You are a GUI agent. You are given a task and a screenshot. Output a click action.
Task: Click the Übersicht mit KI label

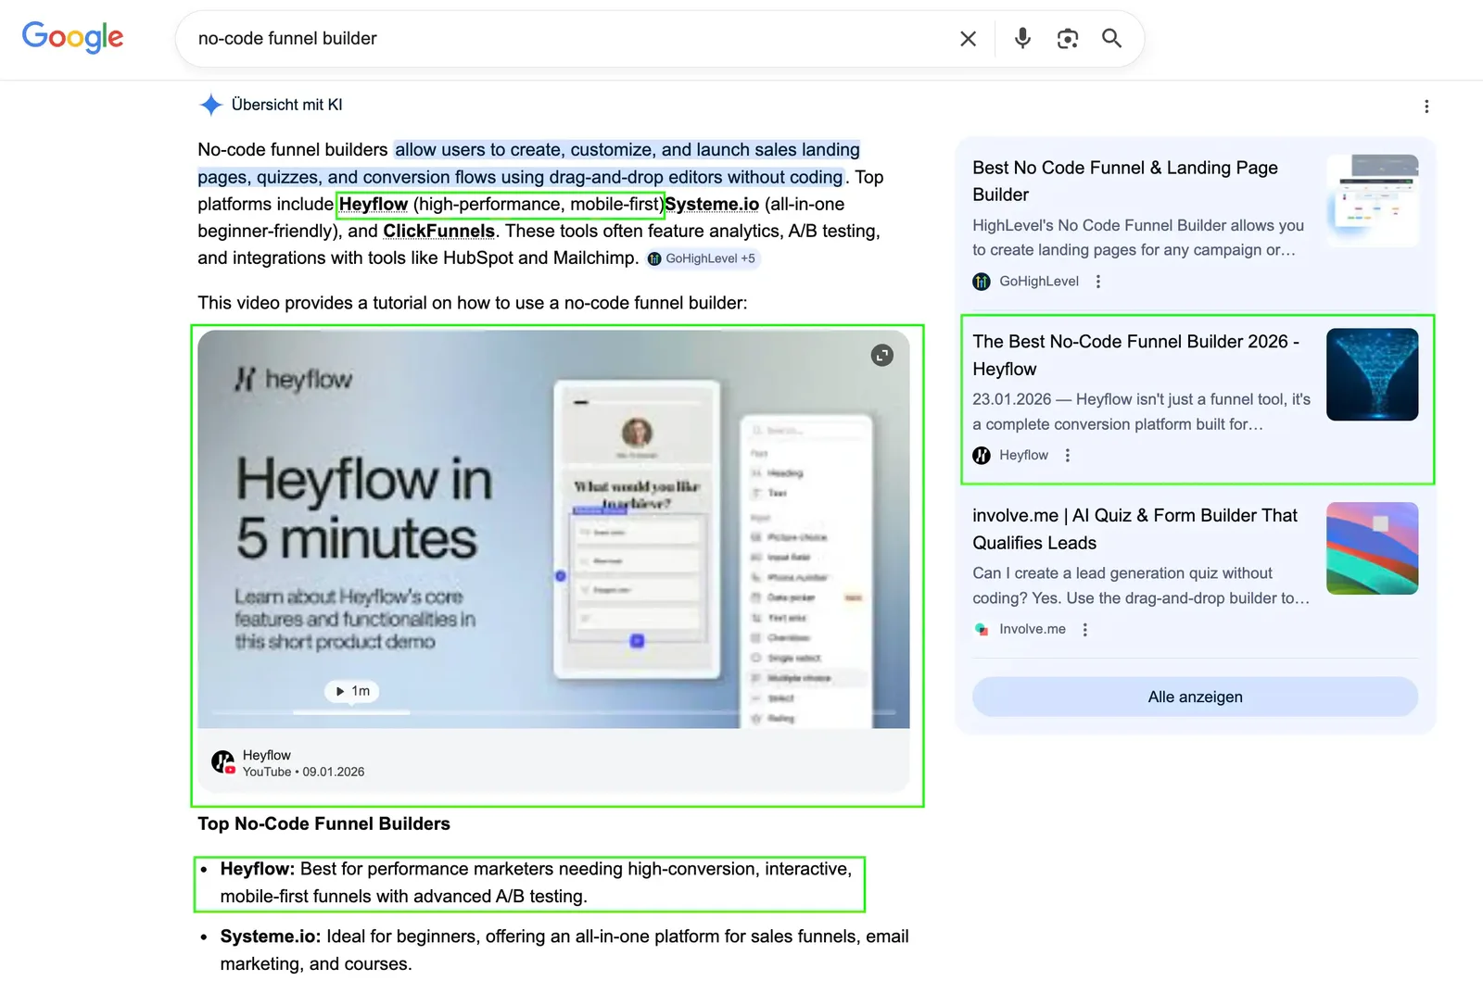click(287, 105)
